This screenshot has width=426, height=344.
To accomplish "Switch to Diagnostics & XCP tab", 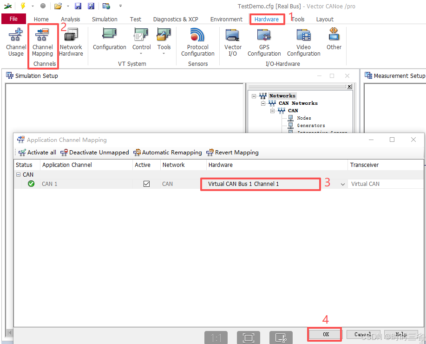I will 176,19.
